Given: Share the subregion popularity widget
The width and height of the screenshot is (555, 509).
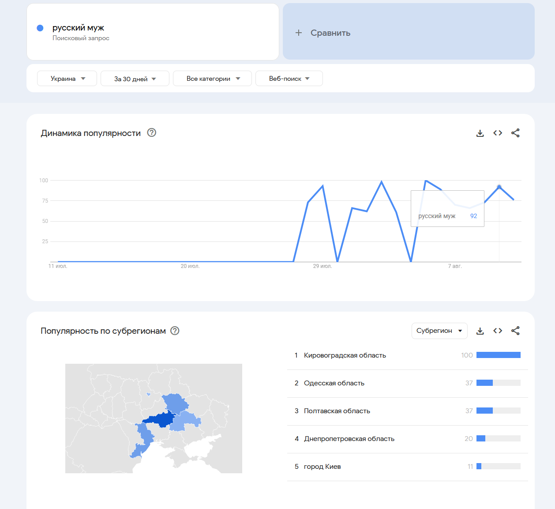Looking at the screenshot, I should (515, 331).
